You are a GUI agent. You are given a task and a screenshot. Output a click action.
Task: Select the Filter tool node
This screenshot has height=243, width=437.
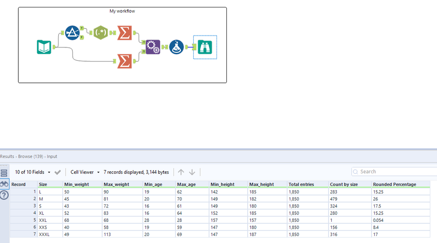click(72, 33)
